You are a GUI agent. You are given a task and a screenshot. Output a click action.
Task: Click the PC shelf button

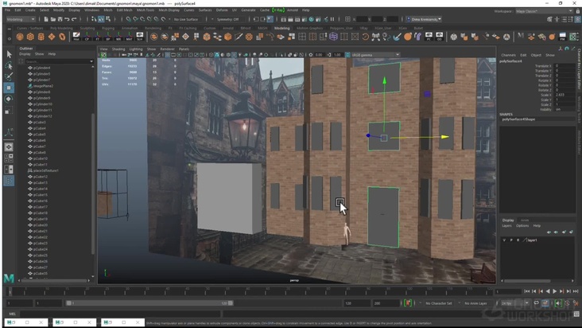429,37
